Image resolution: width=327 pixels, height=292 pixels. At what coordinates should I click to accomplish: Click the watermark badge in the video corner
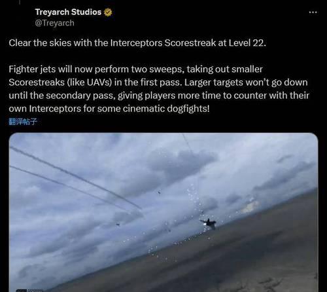click(29, 290)
